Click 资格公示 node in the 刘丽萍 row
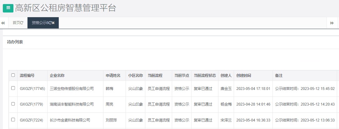 182,120
